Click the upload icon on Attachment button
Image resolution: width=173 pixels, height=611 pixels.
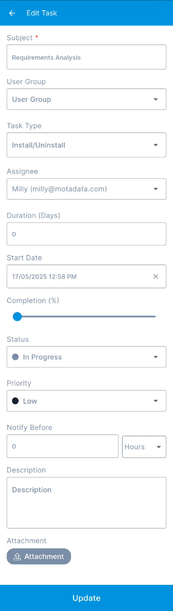click(x=17, y=556)
